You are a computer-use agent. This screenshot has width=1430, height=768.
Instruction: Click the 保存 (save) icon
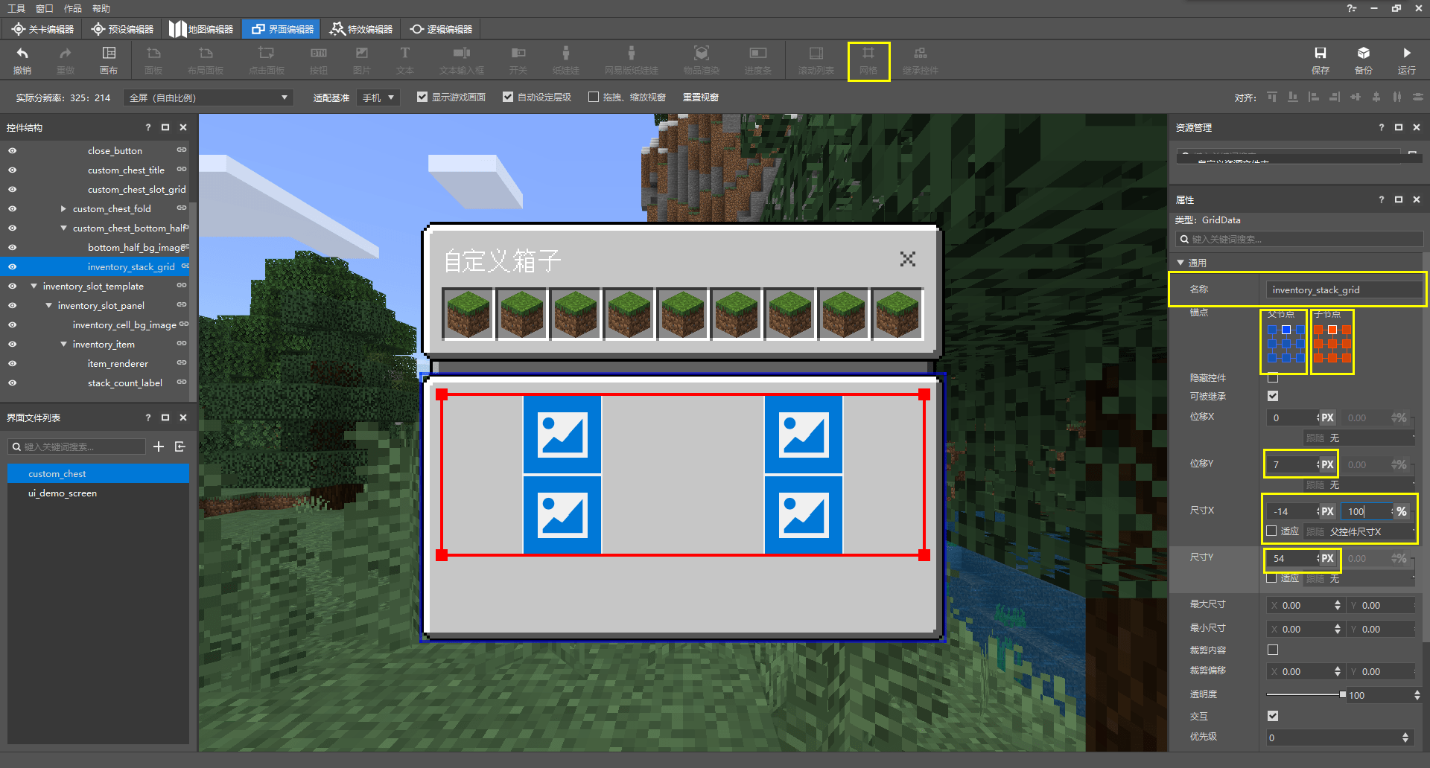point(1321,60)
